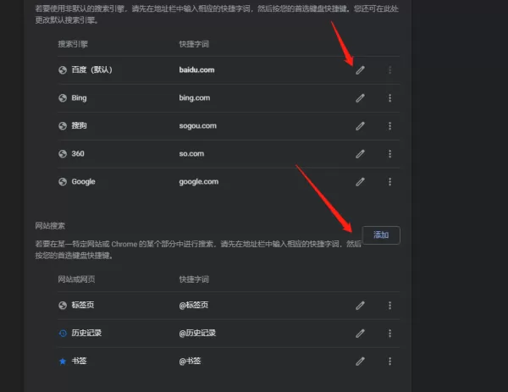
Task: Open more actions menu for 标签页
Action: click(x=389, y=305)
